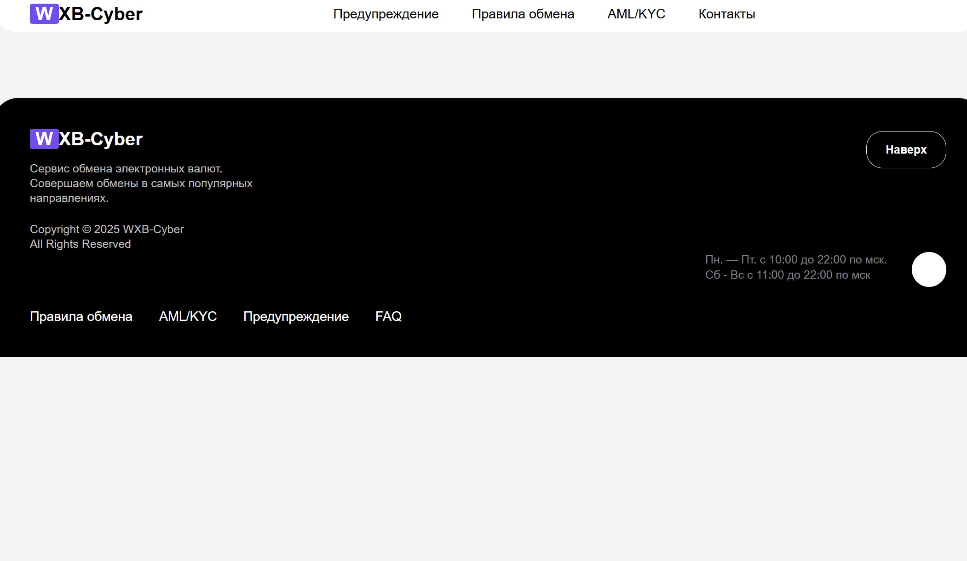
Task: Open the FAQ page from the footer
Action: pyautogui.click(x=389, y=316)
